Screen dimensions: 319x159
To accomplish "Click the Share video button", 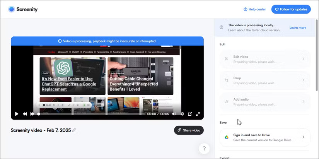I will click(189, 130).
